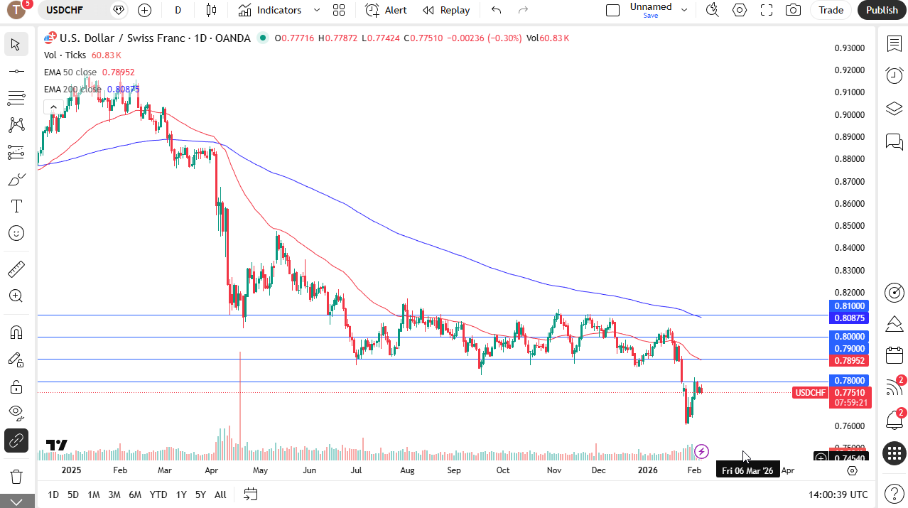The height and width of the screenshot is (508, 908).
Task: Open the Indicators dialog
Action: [x=270, y=10]
